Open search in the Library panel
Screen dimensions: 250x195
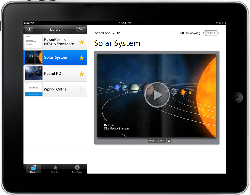pyautogui.click(x=29, y=29)
